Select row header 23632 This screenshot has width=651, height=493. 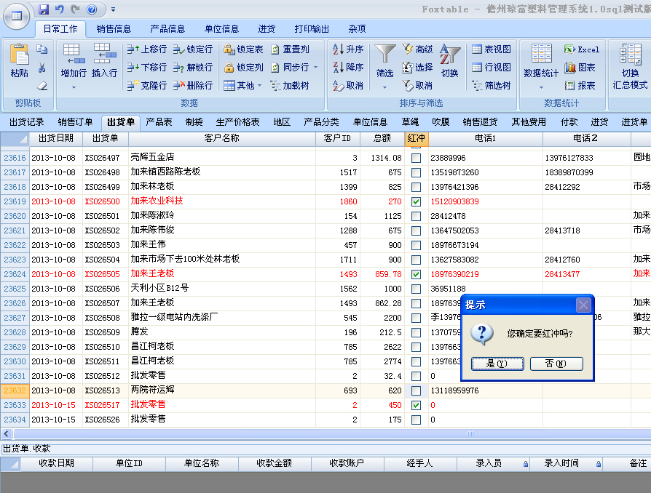pos(15,390)
